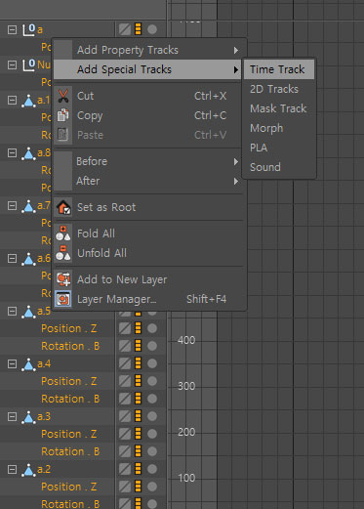Click the Unfold All icon
Image resolution: width=364 pixels, height=509 pixels.
(63, 253)
